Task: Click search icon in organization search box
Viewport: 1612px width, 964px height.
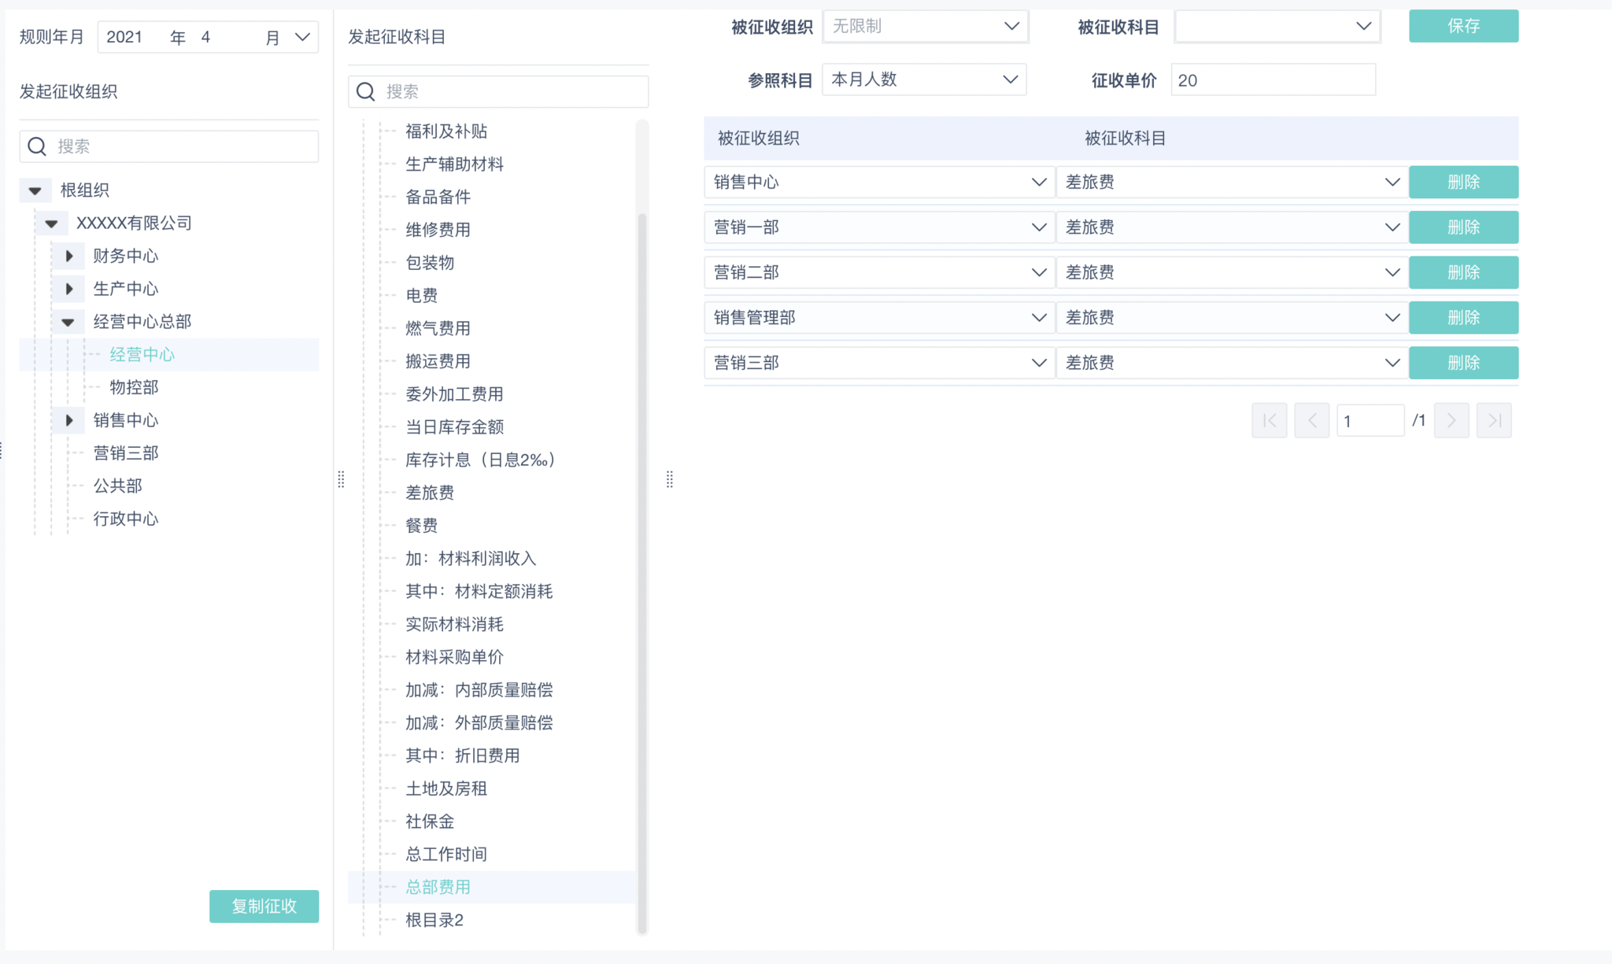Action: pyautogui.click(x=37, y=146)
